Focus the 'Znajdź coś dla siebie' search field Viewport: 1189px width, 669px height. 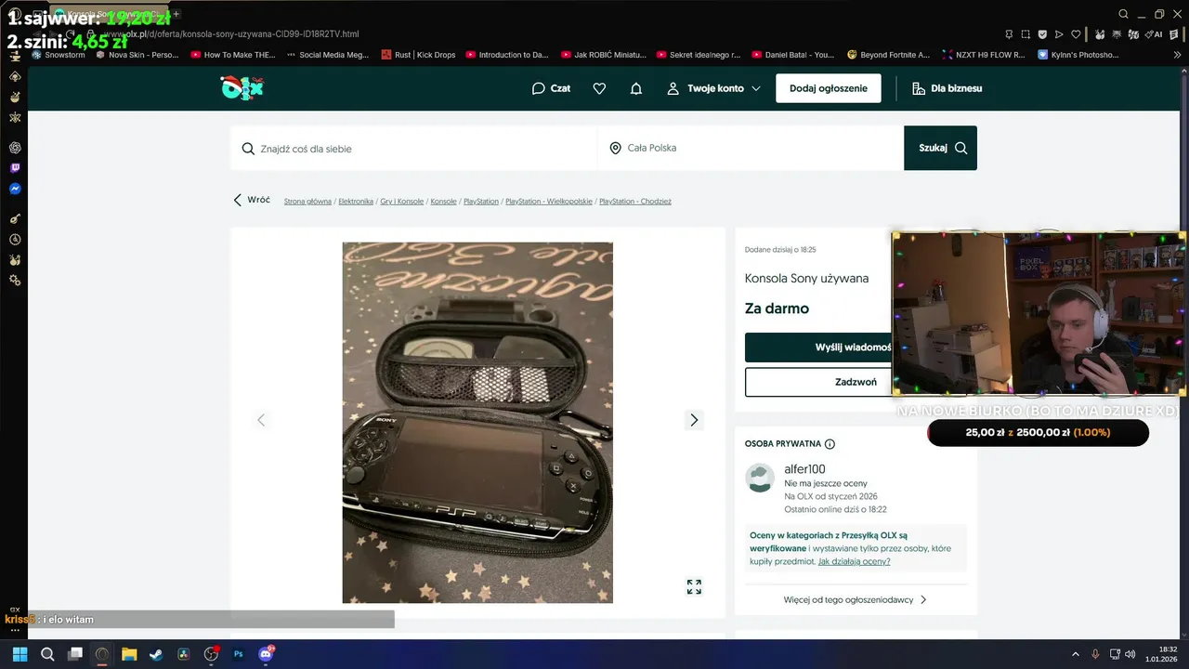point(413,149)
